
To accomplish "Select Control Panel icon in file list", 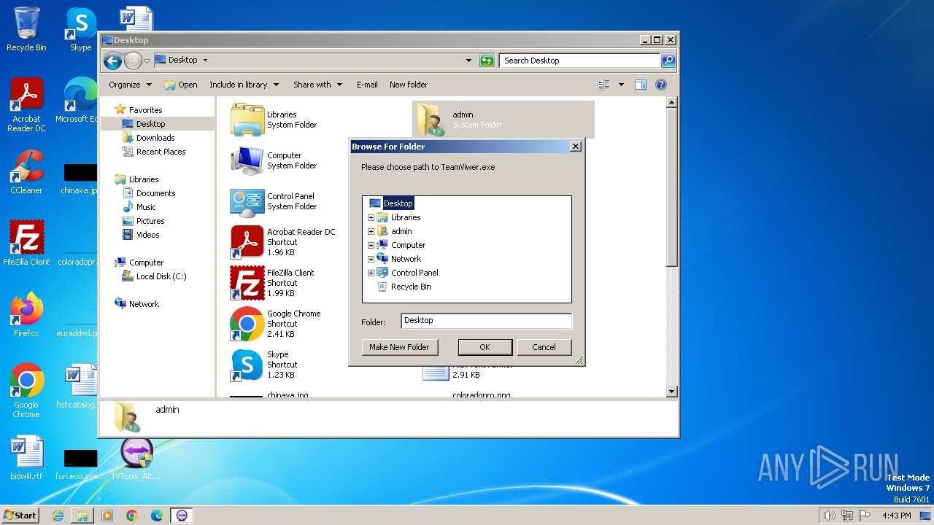I will tap(247, 201).
